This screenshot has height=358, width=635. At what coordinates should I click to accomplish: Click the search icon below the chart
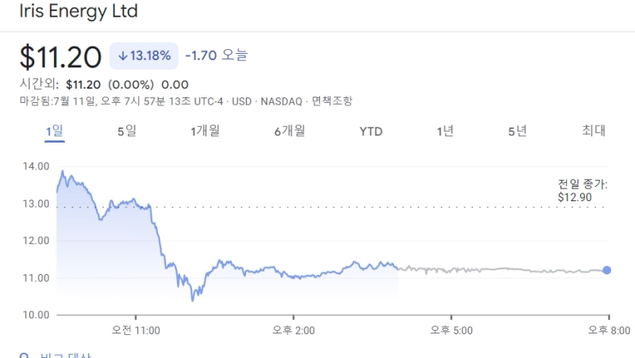click(x=25, y=355)
